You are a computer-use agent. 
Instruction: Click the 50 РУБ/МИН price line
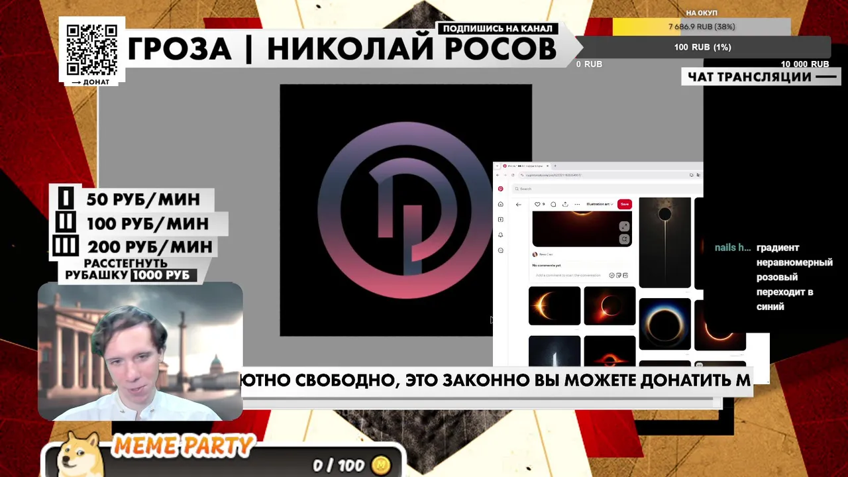pos(142,199)
